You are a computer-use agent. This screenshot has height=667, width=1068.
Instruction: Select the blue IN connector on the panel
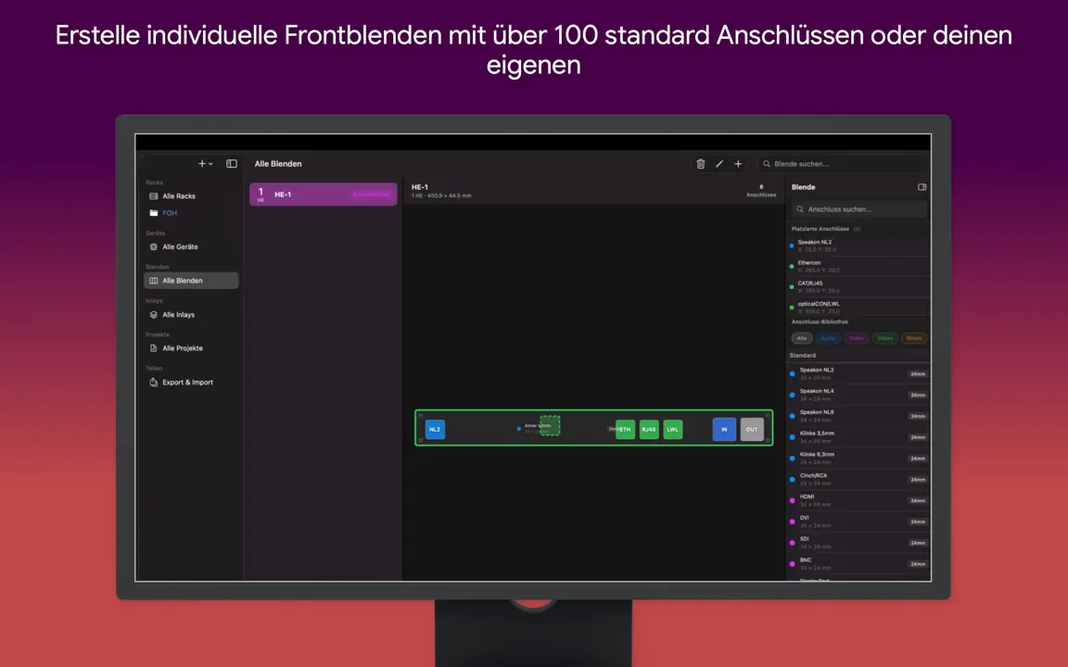[x=724, y=430]
